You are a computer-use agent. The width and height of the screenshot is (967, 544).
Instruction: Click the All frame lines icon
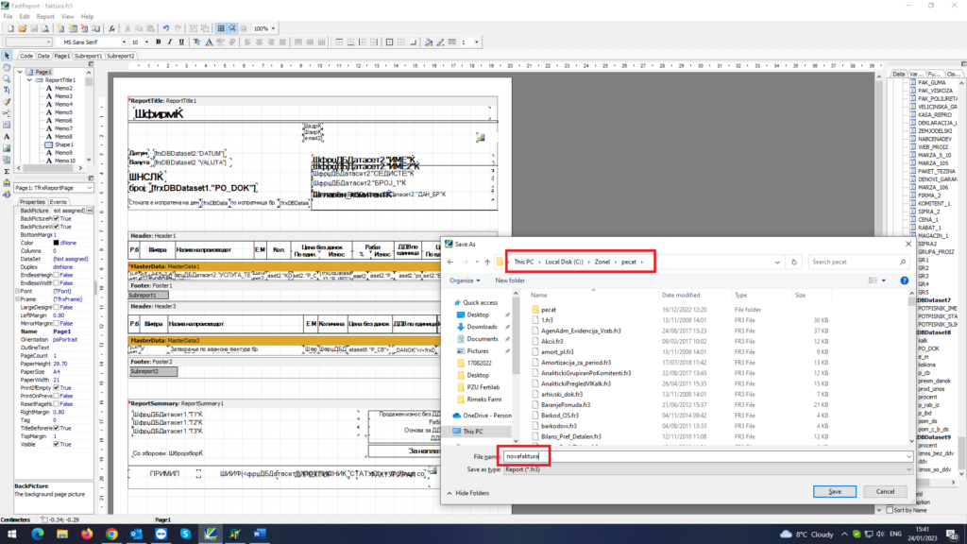(390, 42)
